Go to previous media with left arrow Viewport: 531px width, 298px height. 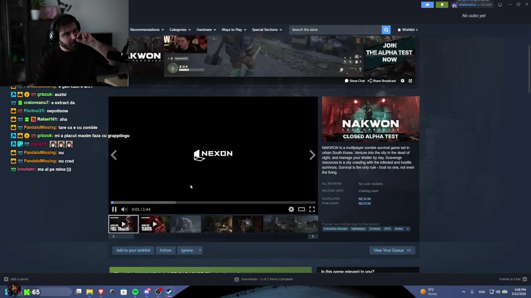pyautogui.click(x=114, y=155)
